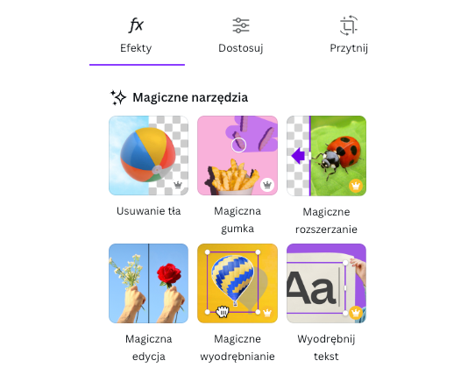The width and height of the screenshot is (468, 389).
Task: Click the adjust sliders icon
Action: (241, 25)
